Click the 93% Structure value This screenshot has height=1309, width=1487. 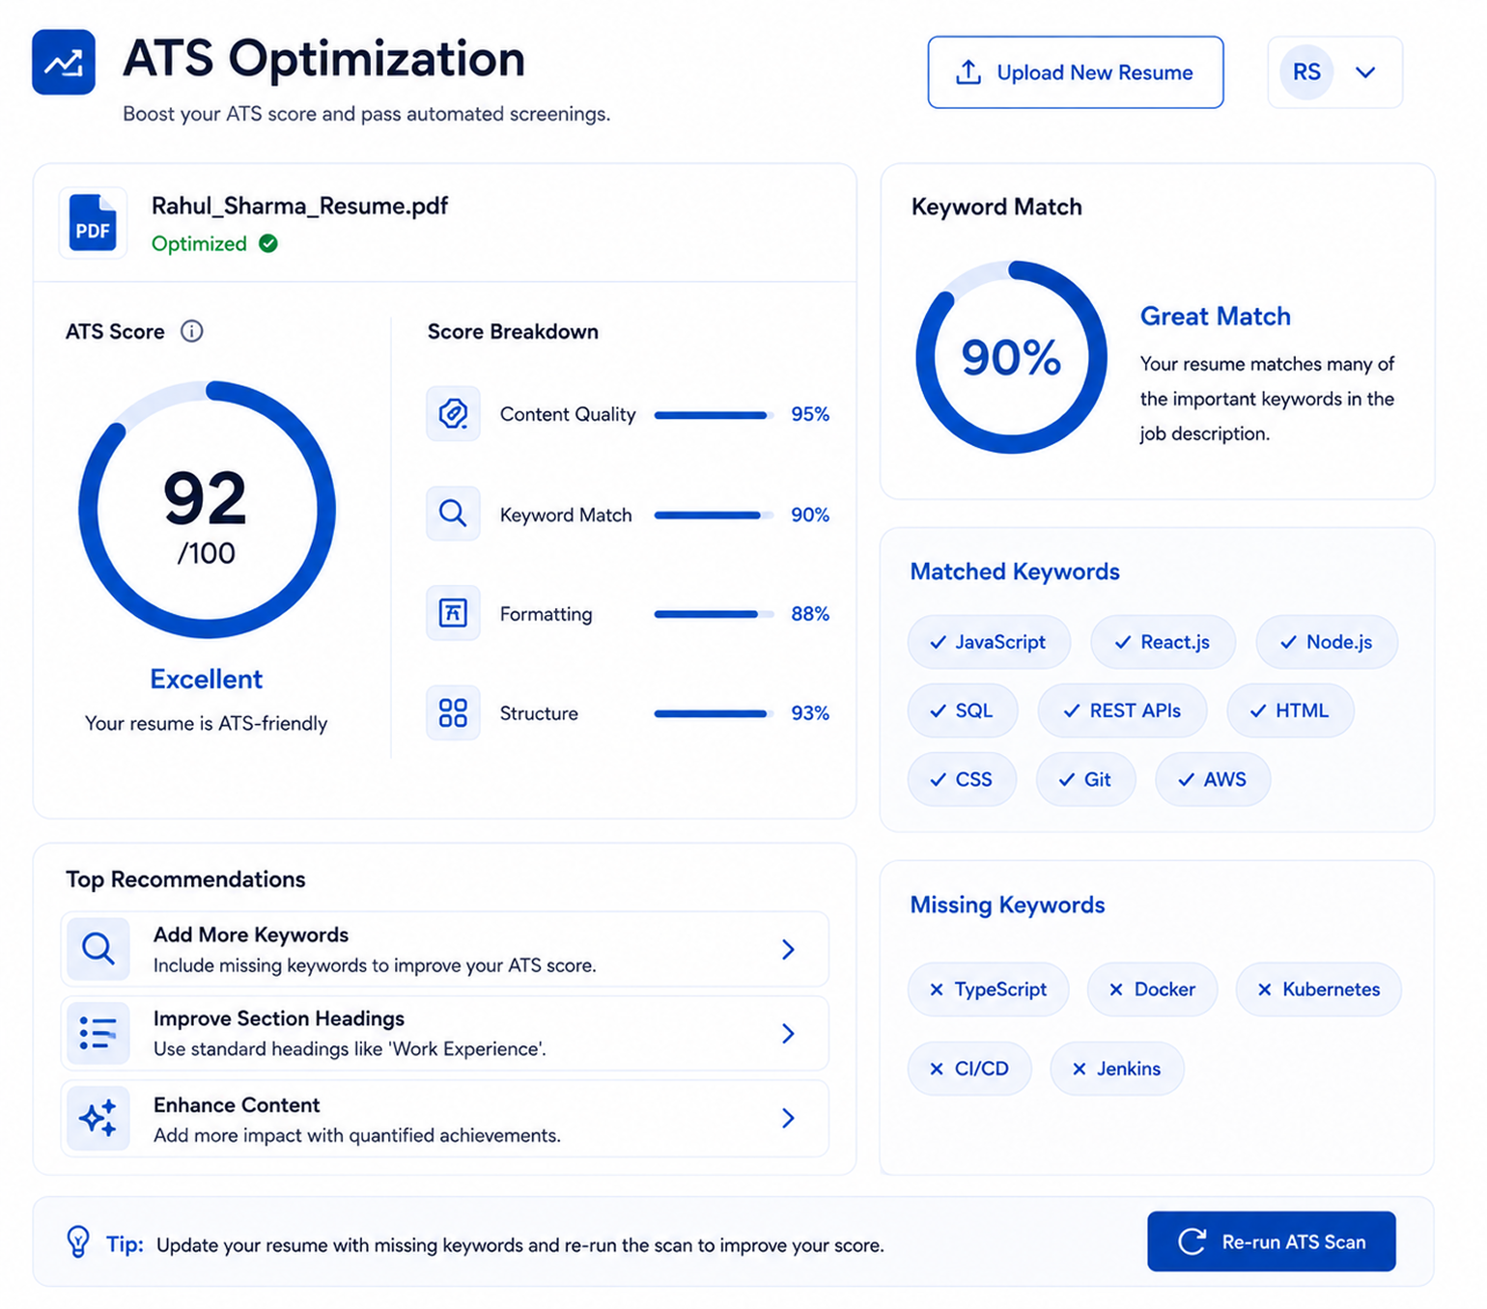(x=810, y=713)
